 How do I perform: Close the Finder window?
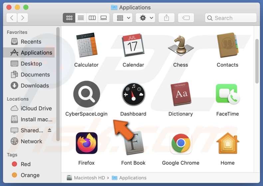pos(9,7)
